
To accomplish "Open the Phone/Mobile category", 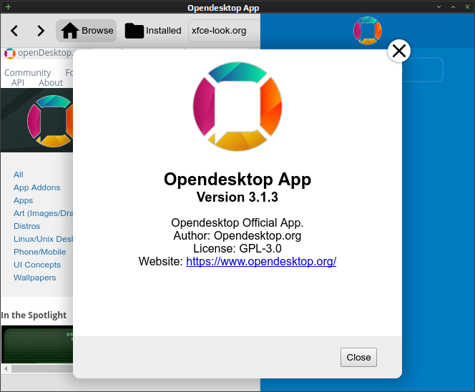I will click(39, 252).
